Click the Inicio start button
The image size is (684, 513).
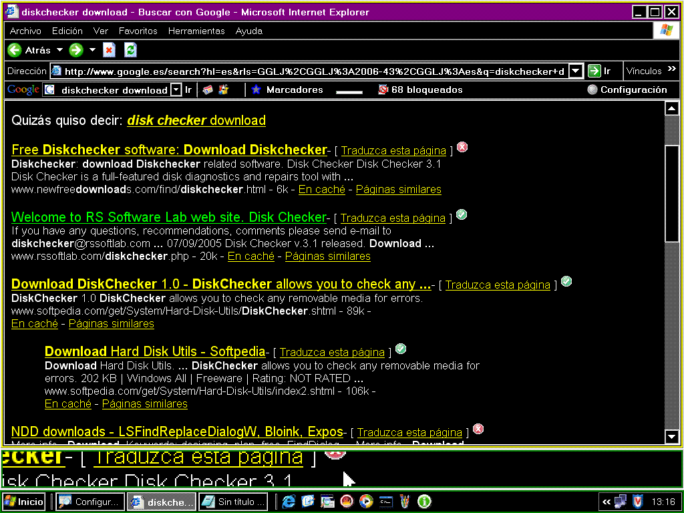[x=24, y=502]
